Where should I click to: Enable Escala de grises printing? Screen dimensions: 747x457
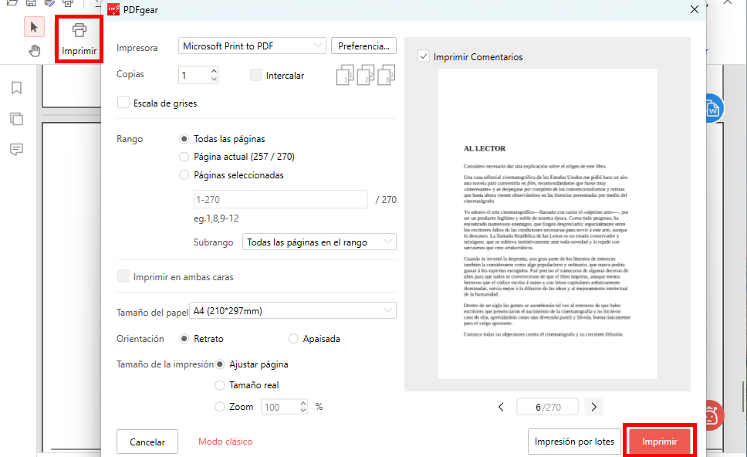pos(123,102)
